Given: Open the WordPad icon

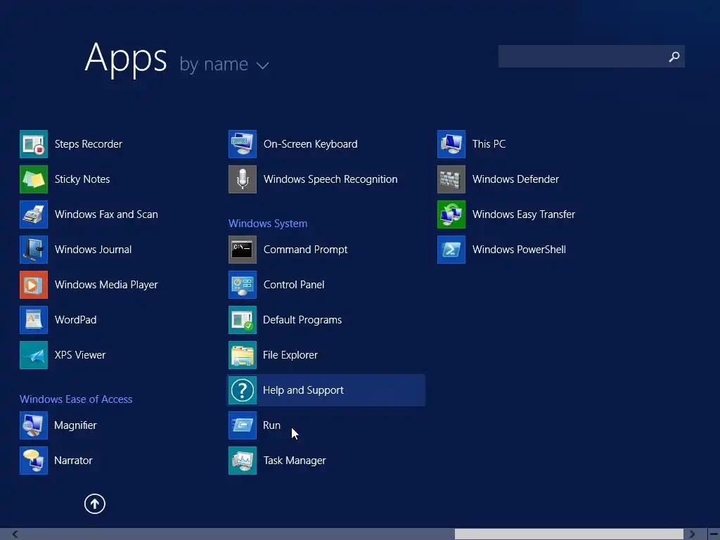Looking at the screenshot, I should click(34, 320).
